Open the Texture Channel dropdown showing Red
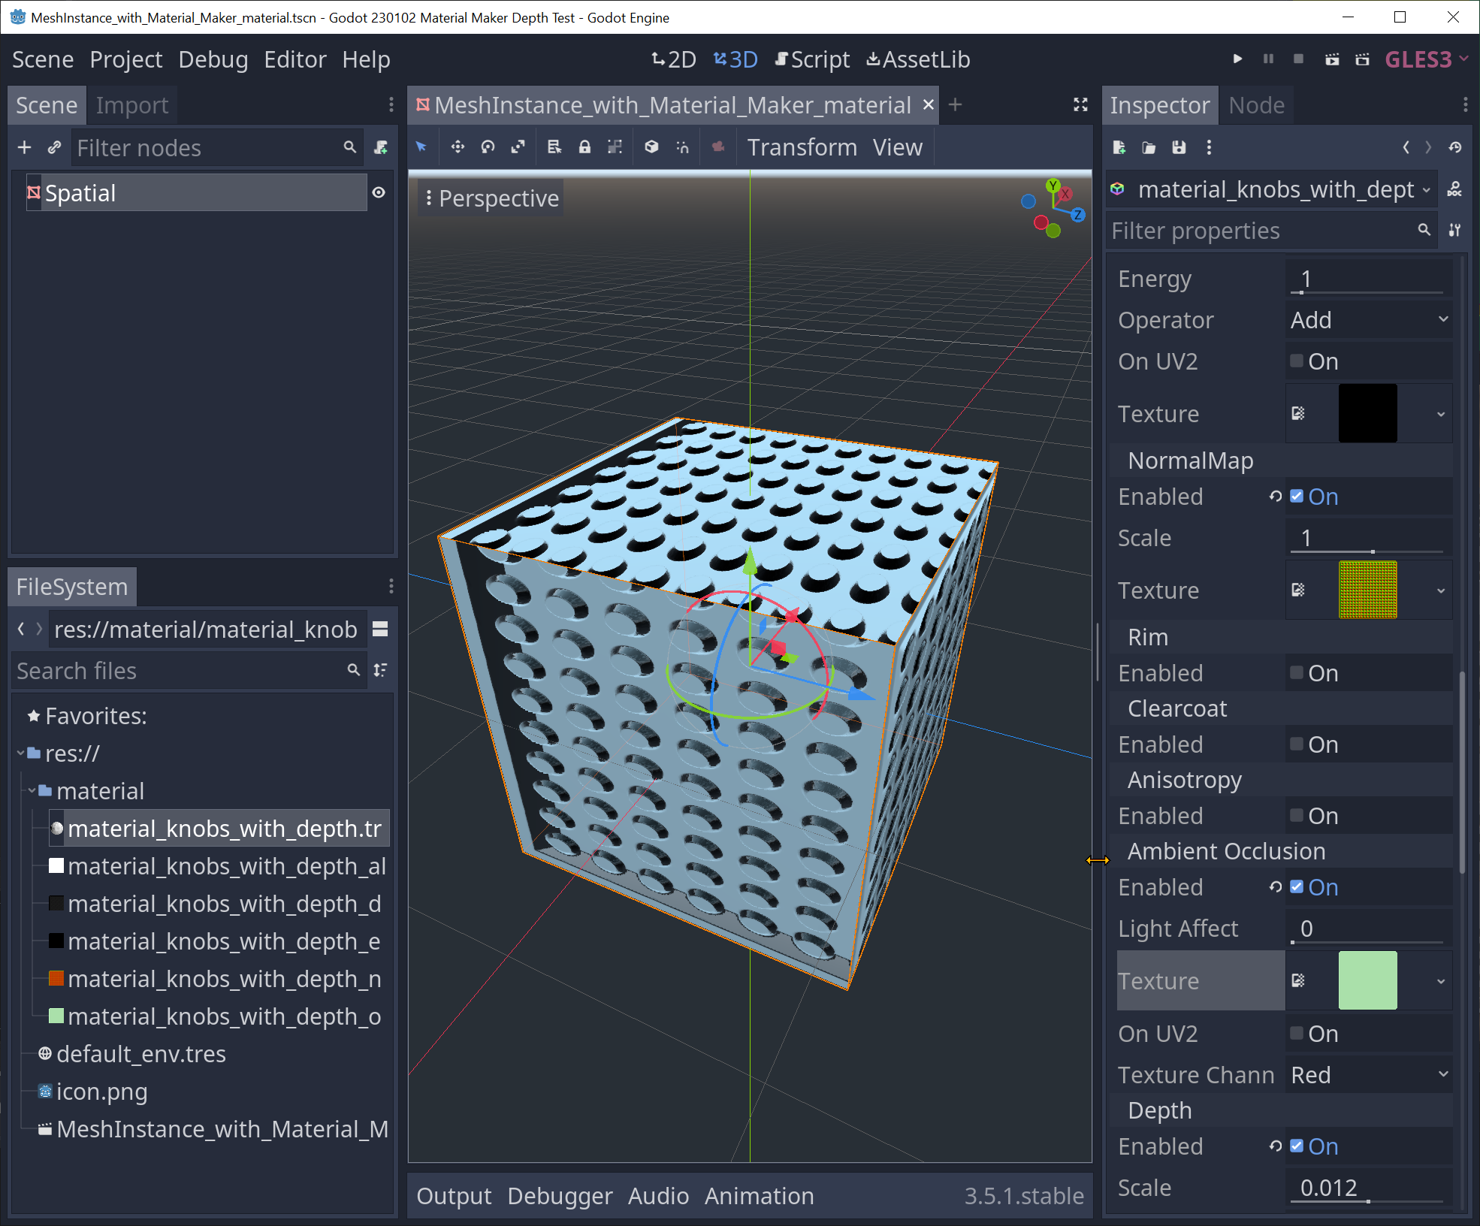The width and height of the screenshot is (1480, 1226). [1369, 1074]
